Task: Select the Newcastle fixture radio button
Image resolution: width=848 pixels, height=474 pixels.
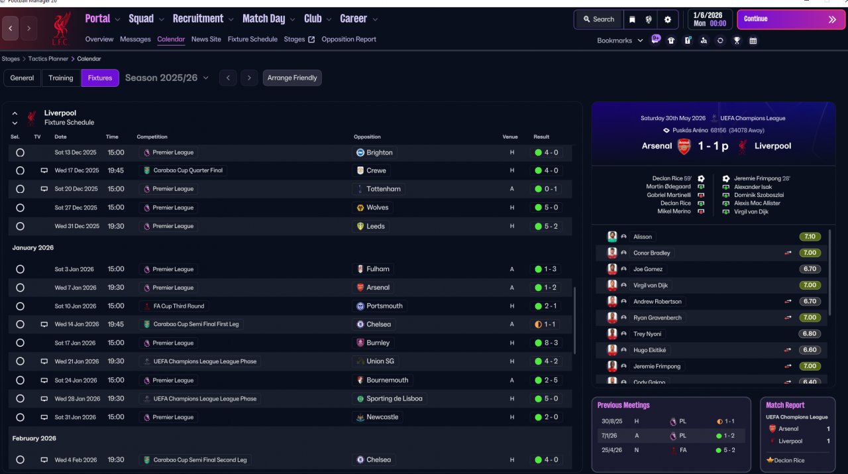Action: (x=20, y=417)
